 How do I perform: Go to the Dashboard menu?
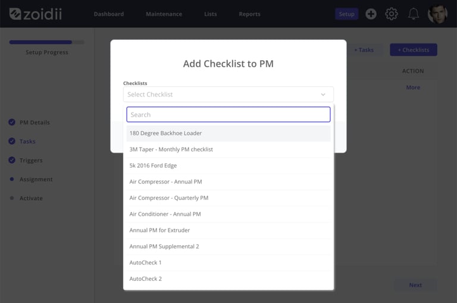109,14
